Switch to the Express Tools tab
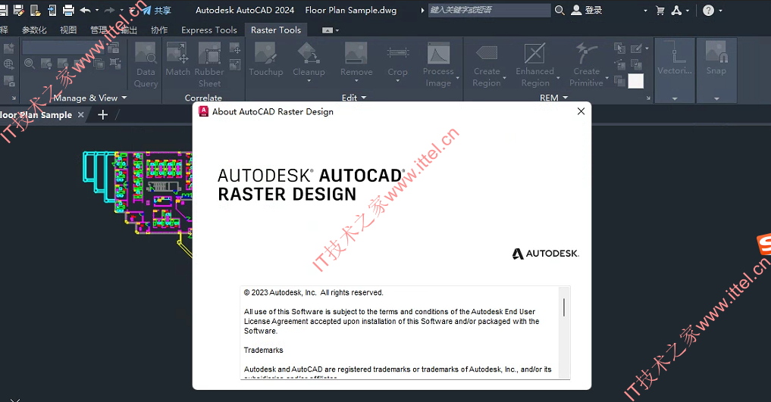Image resolution: width=771 pixels, height=402 pixels. point(209,30)
